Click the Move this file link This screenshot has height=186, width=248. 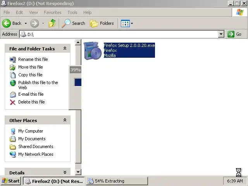(x=31, y=67)
